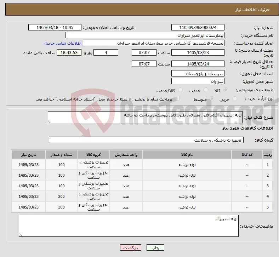The width and height of the screenshot is (279, 257).
Task: Click لوله تراشه in row 3
Action: pyautogui.click(x=187, y=186)
